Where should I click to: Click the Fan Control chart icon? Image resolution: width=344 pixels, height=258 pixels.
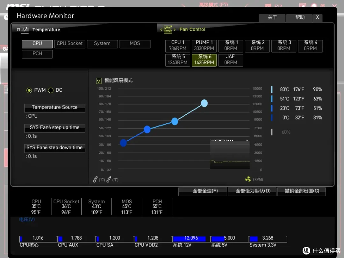[168, 29]
